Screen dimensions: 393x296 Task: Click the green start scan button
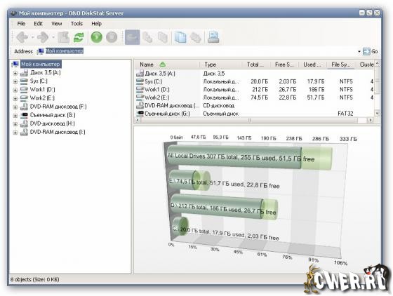tap(97, 37)
